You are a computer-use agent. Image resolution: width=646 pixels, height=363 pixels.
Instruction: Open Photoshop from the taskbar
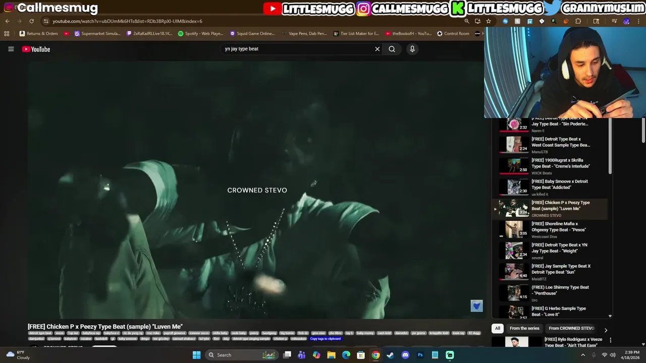(420, 355)
